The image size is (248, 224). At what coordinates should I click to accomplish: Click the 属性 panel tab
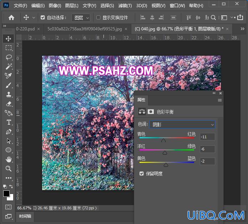click(x=141, y=100)
